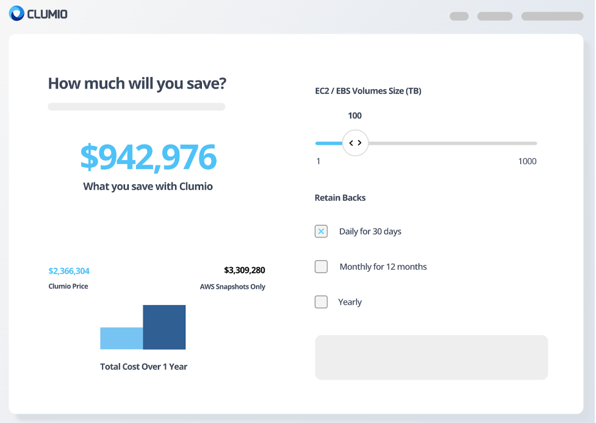The width and height of the screenshot is (596, 423).
Task: Click the 1000 maximum slider label
Action: point(527,161)
